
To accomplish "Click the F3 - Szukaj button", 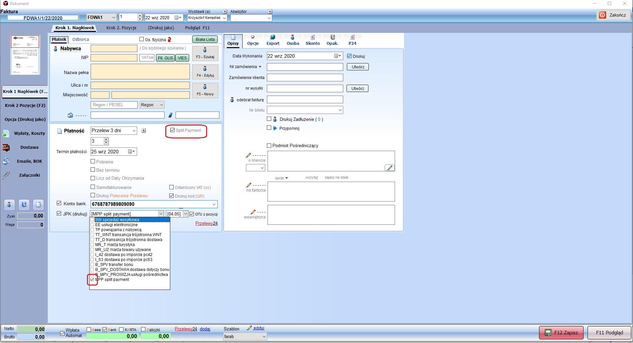I will pyautogui.click(x=205, y=53).
